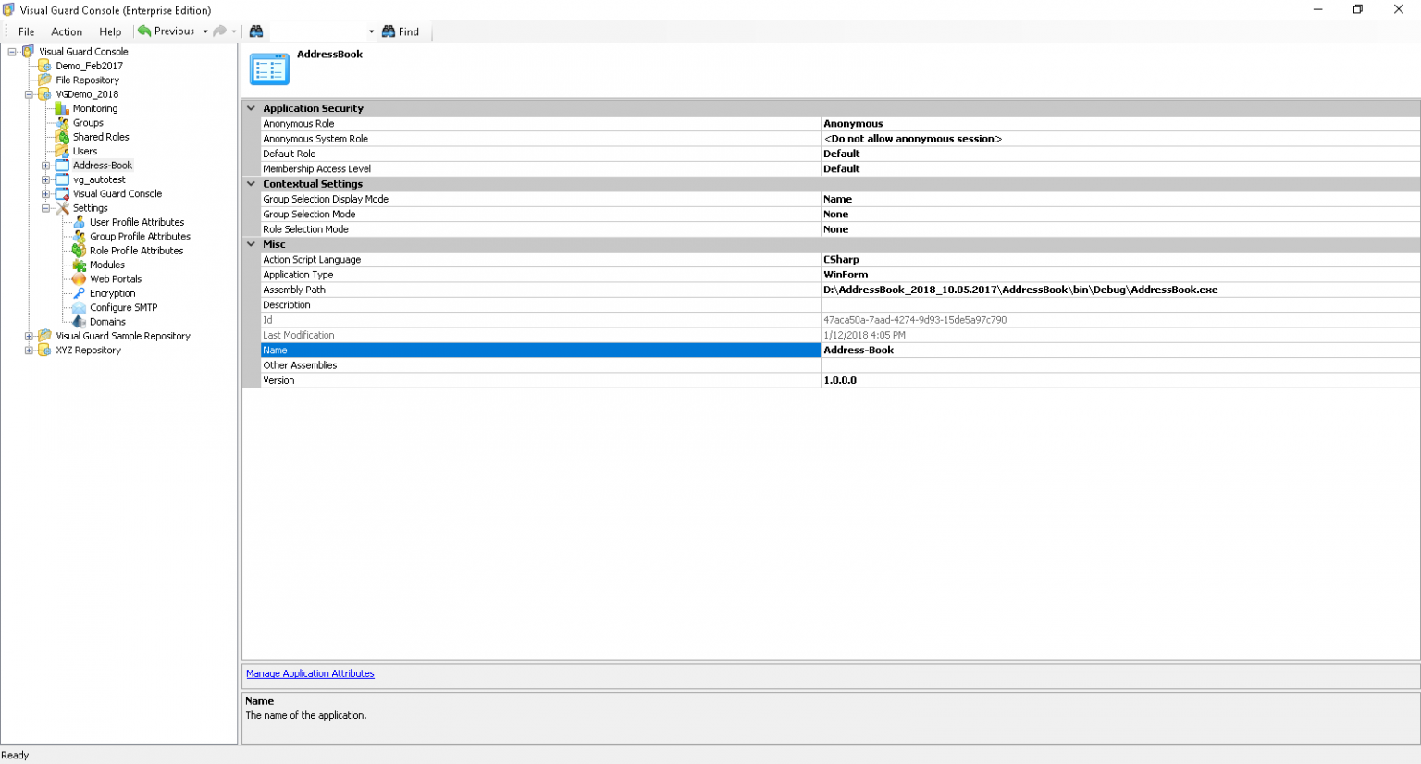The width and height of the screenshot is (1421, 764).
Task: Expand the Address-Book tree node
Action: tap(45, 166)
